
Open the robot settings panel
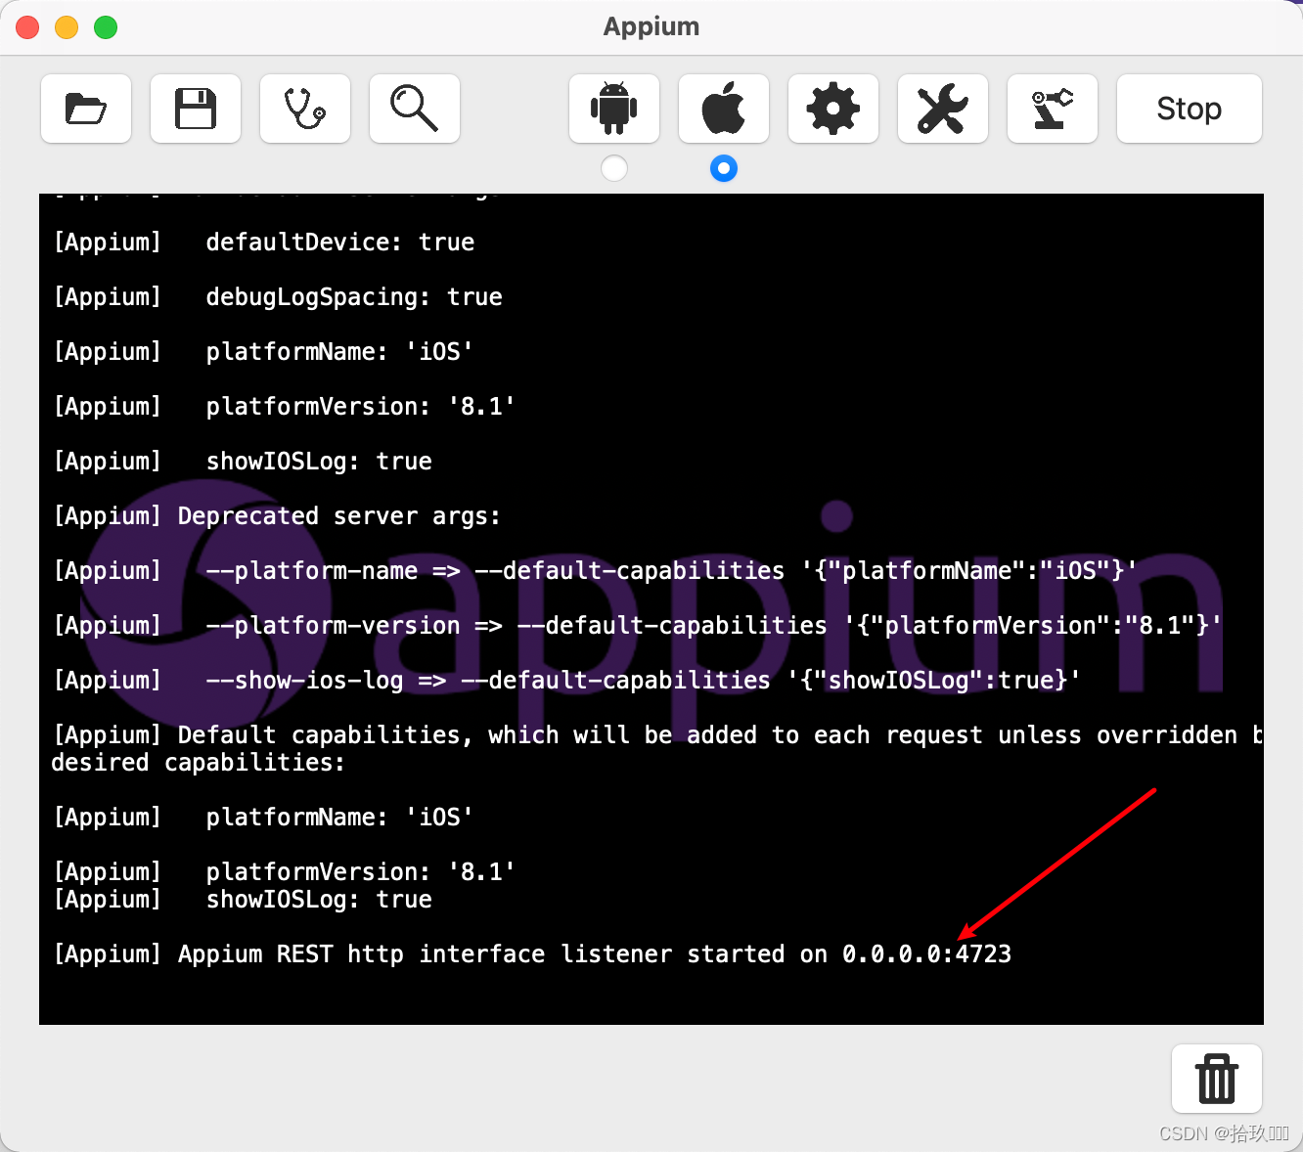(x=1052, y=109)
